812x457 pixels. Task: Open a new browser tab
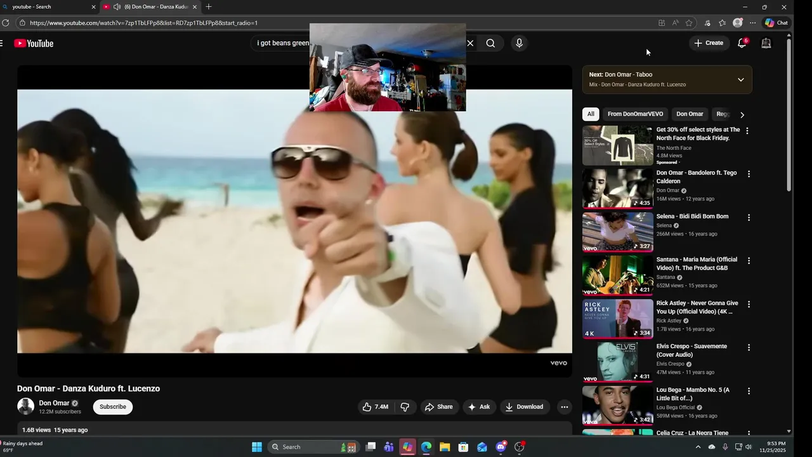[x=209, y=7]
